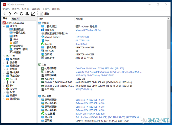Select the DMI tree item
Viewport: 172px width, 125px height.
click(x=15, y=36)
